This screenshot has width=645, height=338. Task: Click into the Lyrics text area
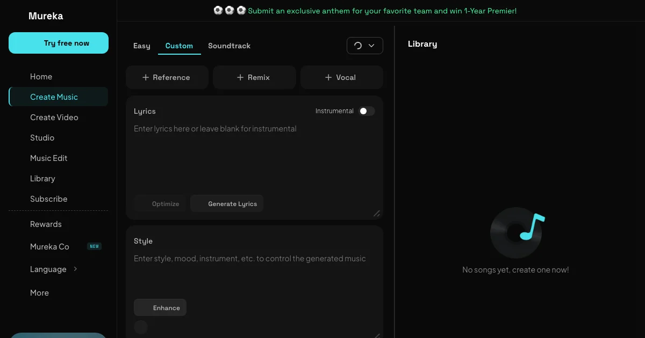click(x=254, y=156)
